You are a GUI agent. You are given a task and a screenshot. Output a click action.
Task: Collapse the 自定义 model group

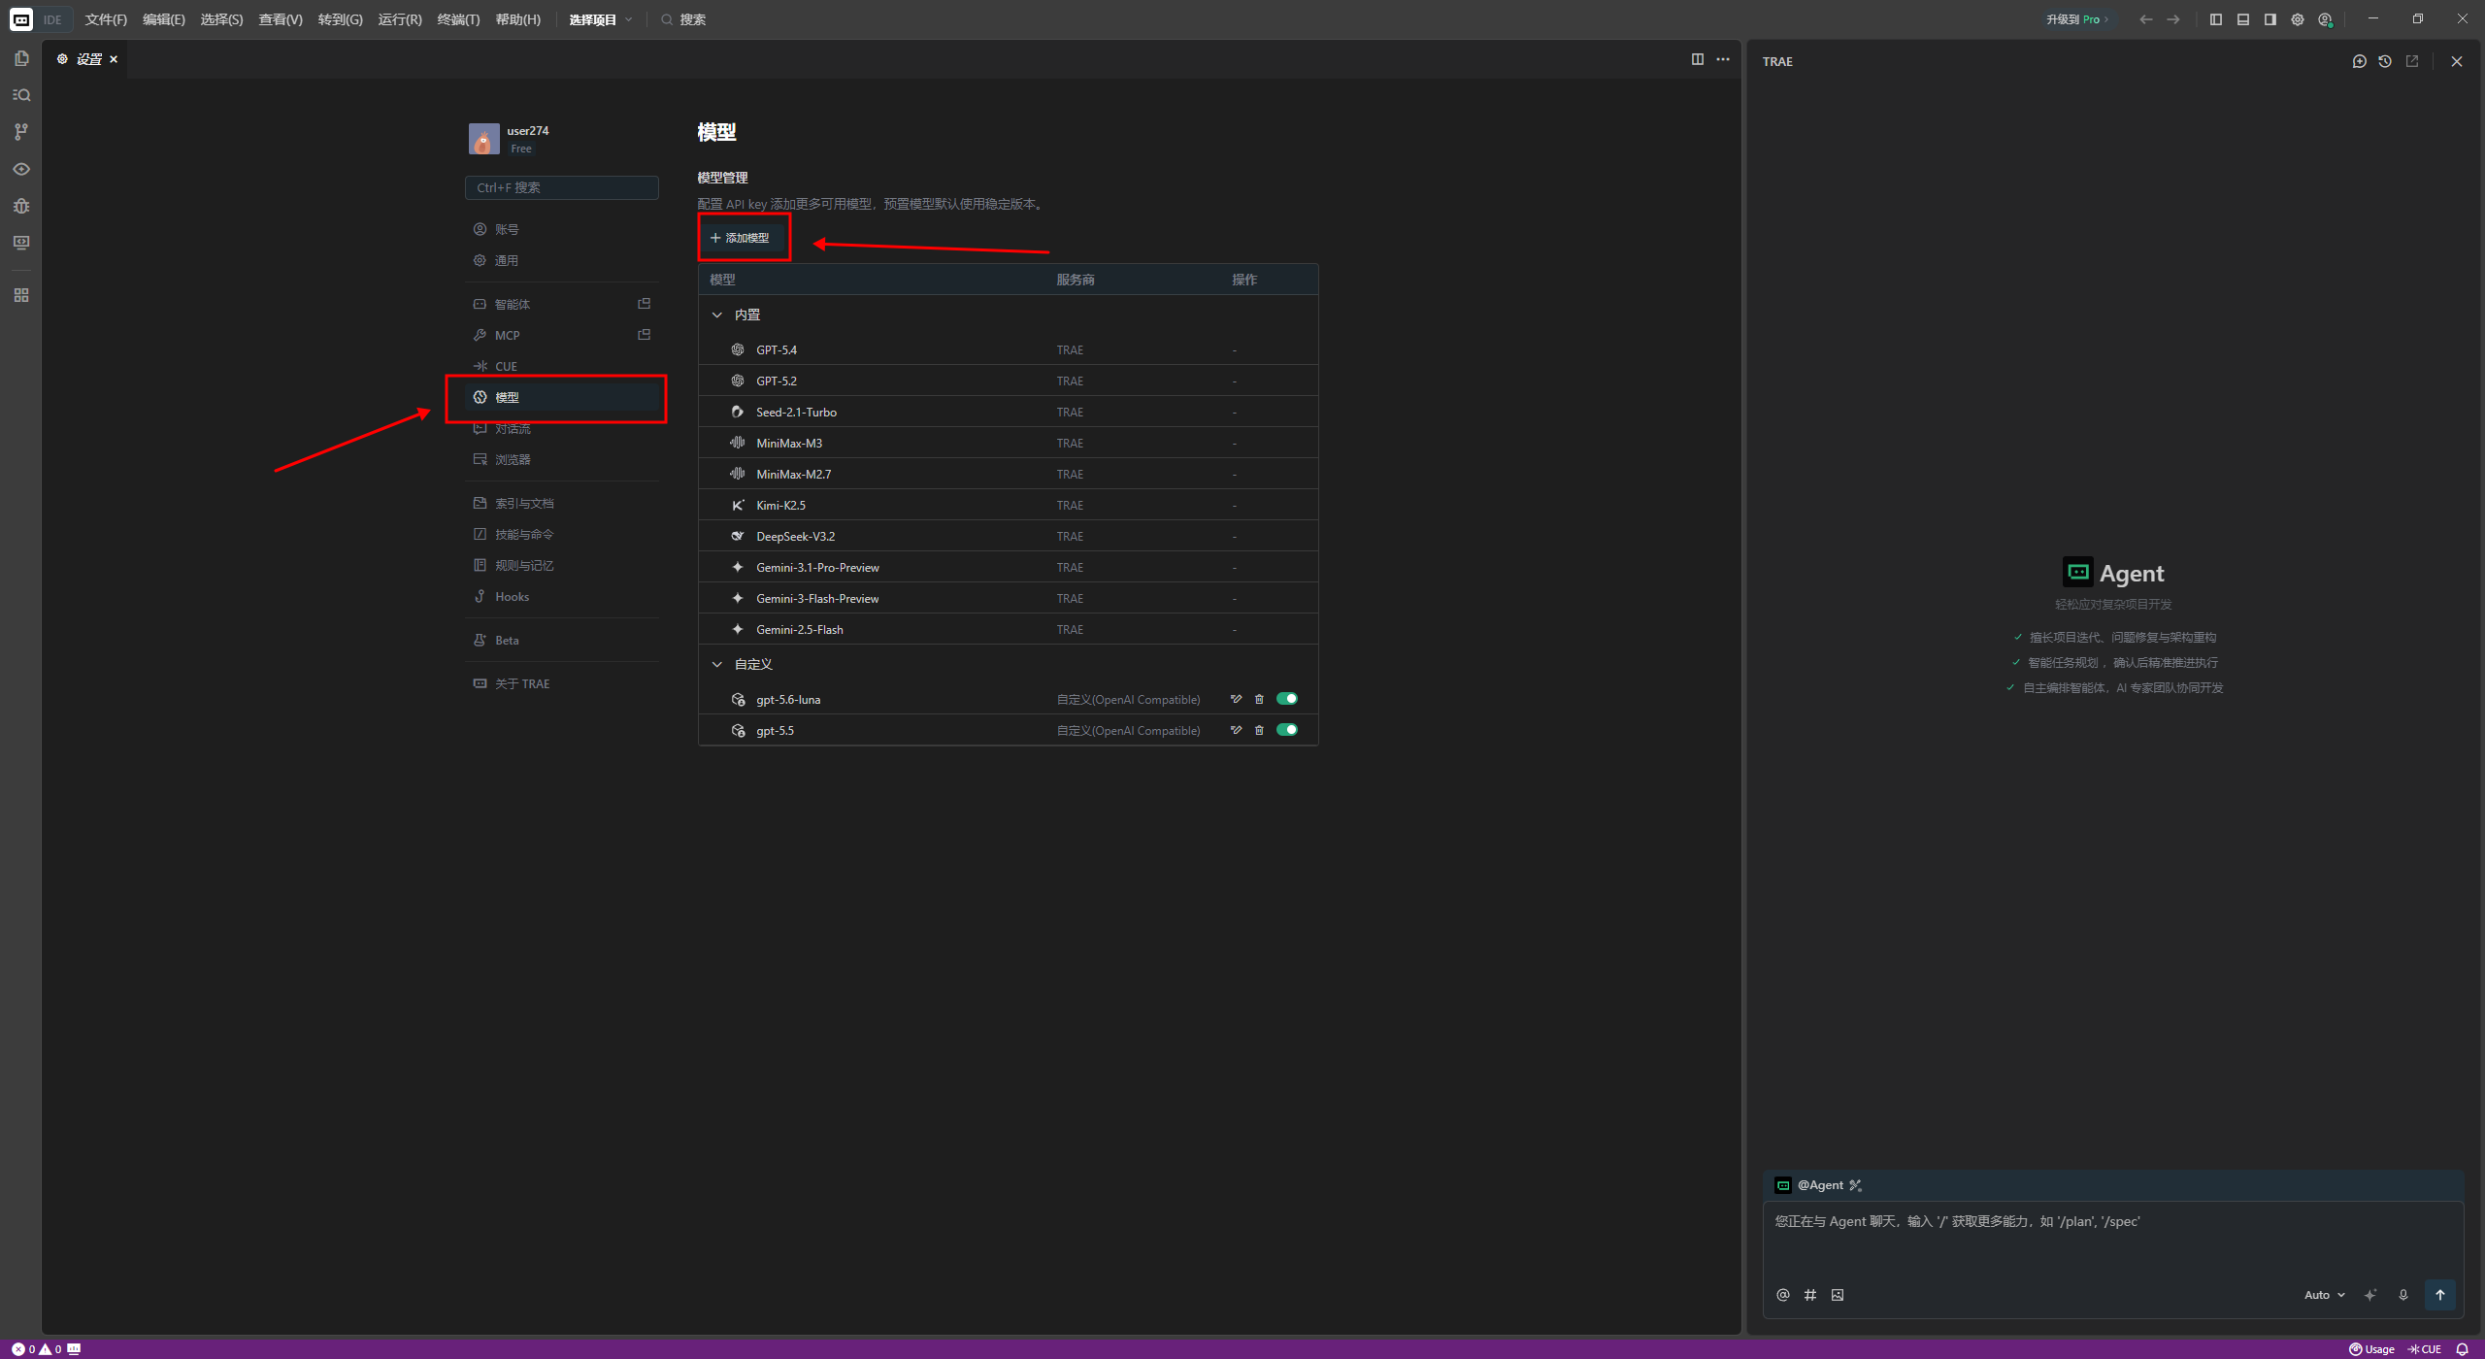tap(717, 664)
